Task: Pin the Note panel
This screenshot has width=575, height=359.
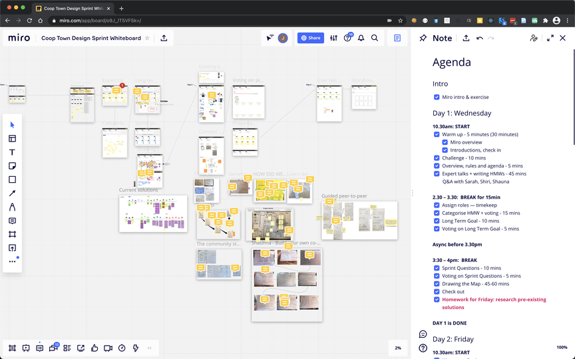Action: click(423, 38)
